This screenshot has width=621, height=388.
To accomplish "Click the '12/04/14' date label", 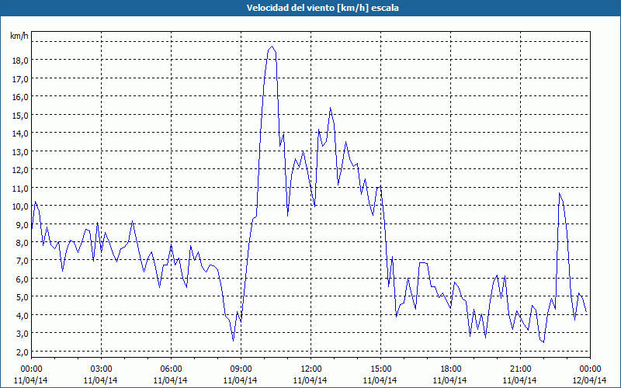I will [x=590, y=380].
